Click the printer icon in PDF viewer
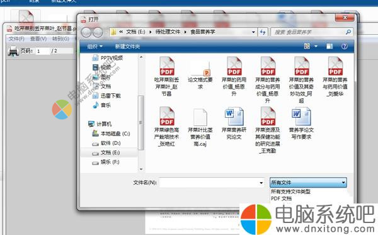This screenshot has height=235, width=378. pos(13,51)
